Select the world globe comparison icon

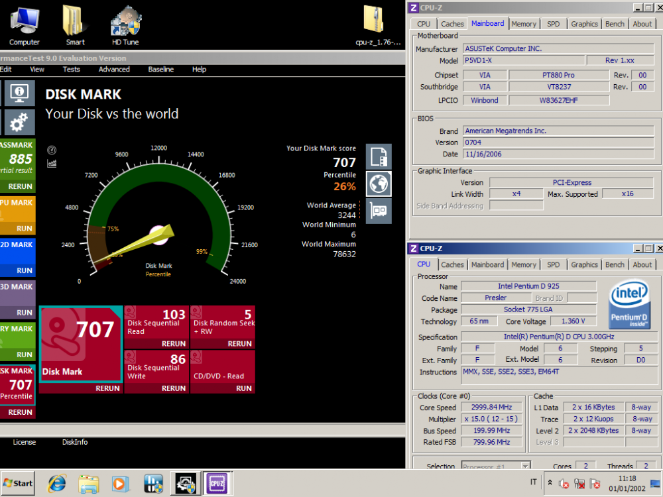[x=379, y=184]
